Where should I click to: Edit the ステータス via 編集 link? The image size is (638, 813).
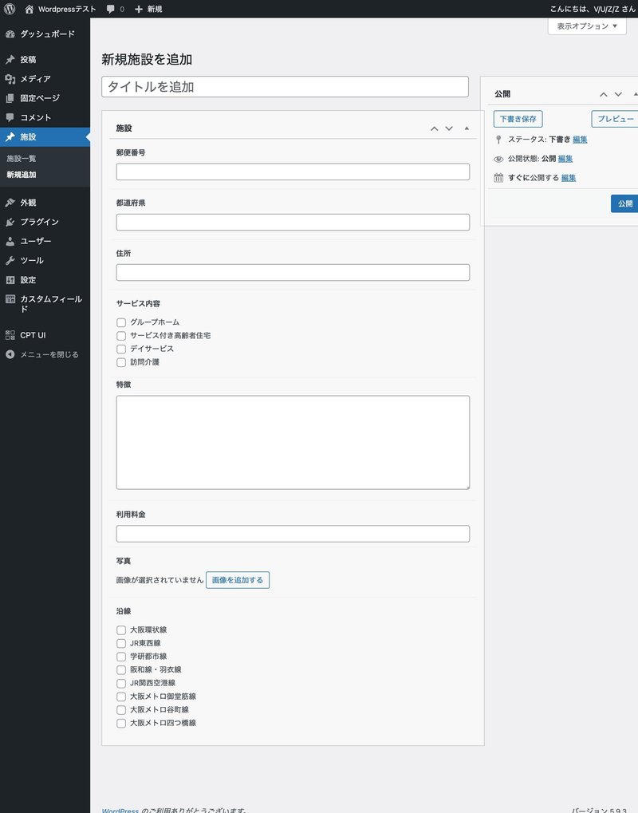pyautogui.click(x=580, y=140)
